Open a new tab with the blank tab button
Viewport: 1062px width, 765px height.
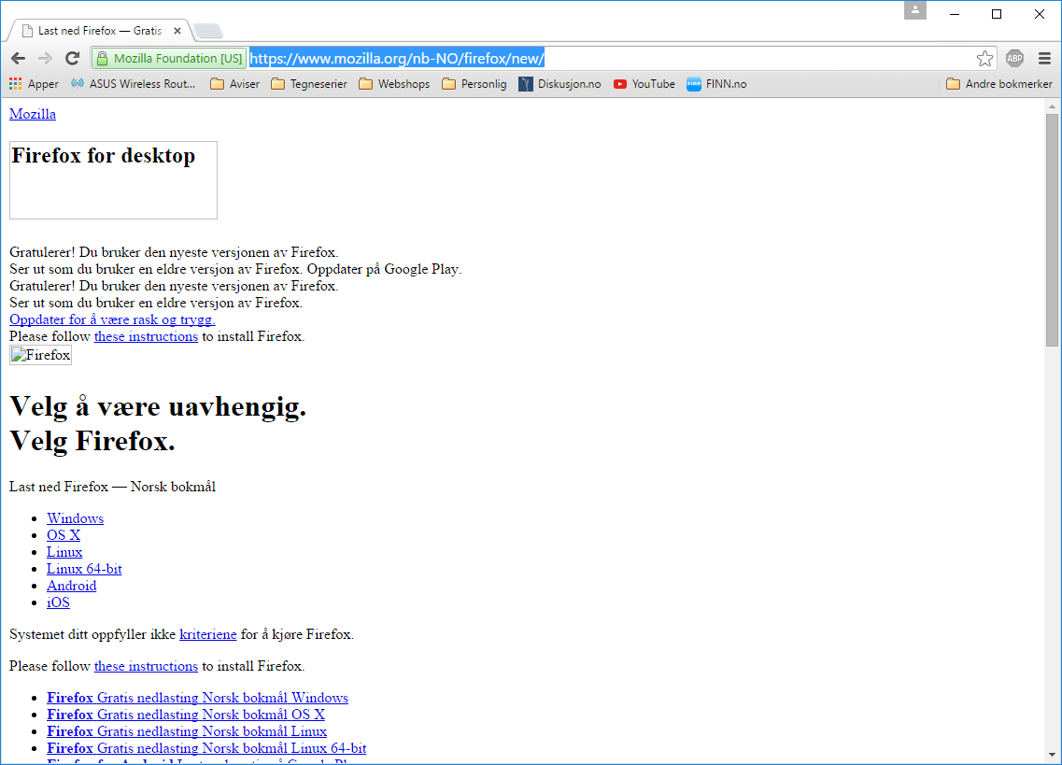207,31
